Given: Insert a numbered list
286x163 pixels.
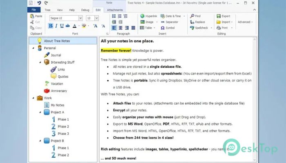Looking at the screenshot, I should pos(120,16).
